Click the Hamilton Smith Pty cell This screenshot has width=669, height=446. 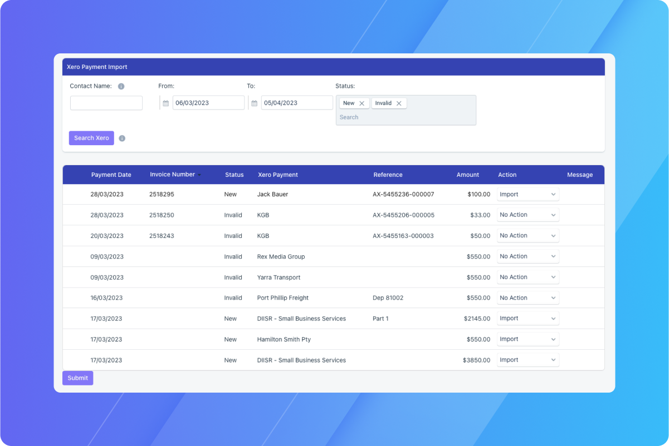[284, 339]
